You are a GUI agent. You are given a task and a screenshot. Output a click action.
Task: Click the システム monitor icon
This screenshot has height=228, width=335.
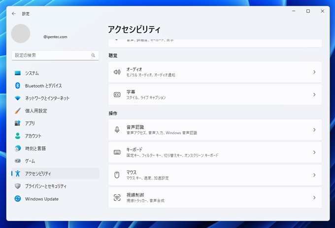[x=18, y=73]
